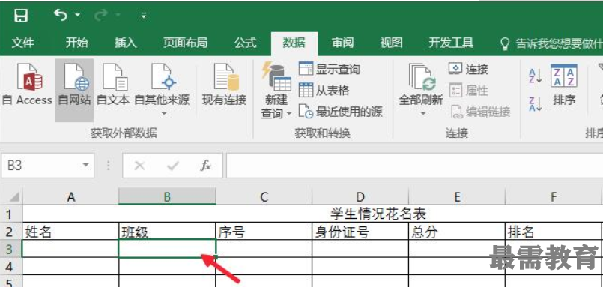The image size is (603, 287).
Task: Switch to the 页面布局 ribbon tab
Action: tap(185, 43)
